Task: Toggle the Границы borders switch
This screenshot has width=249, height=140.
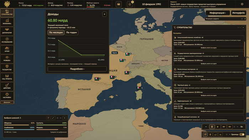Action: pyautogui.click(x=242, y=134)
